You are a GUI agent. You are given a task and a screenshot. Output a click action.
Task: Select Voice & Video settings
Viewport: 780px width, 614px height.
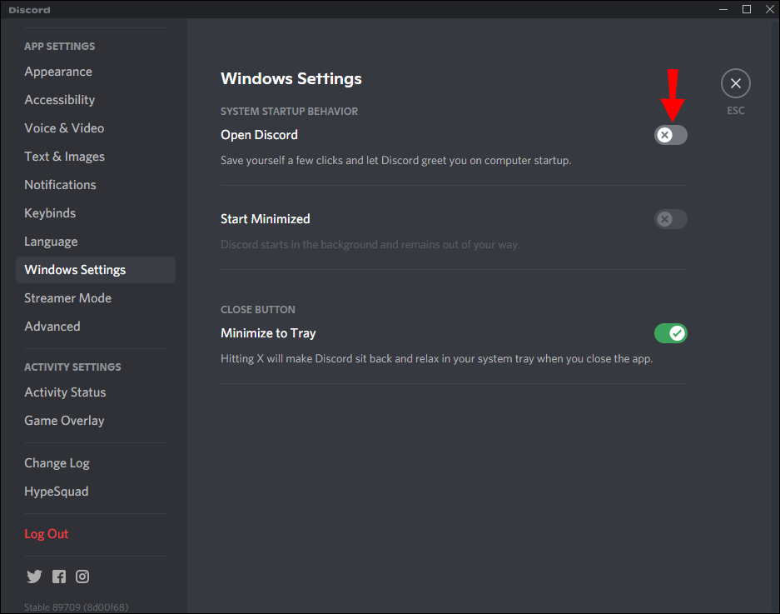coord(64,128)
